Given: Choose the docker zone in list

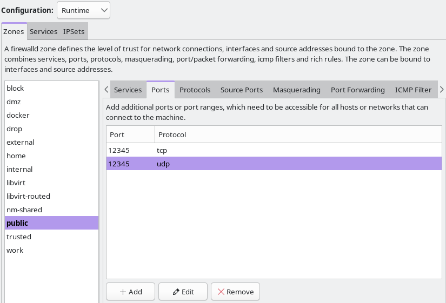Looking at the screenshot, I should [51, 115].
